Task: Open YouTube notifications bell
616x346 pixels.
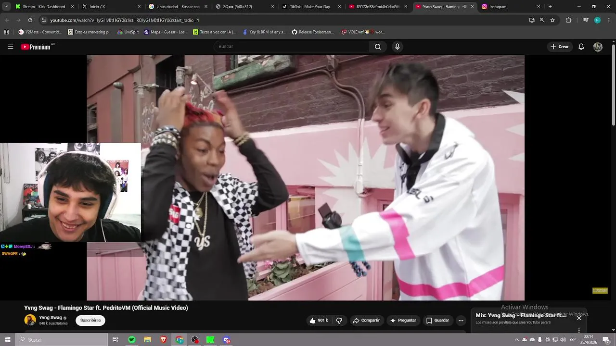Action: [x=581, y=47]
